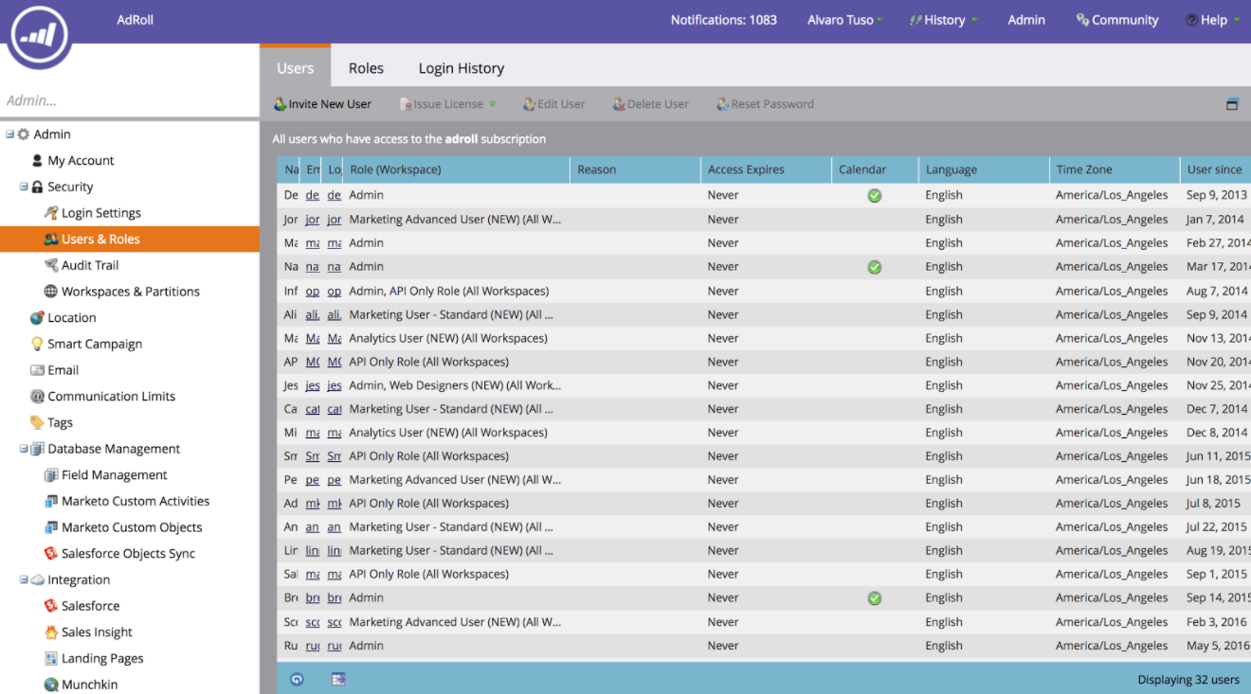The width and height of the screenshot is (1251, 694).
Task: Click calendar checkmark in Sep 14, 2015 row
Action: click(x=875, y=598)
